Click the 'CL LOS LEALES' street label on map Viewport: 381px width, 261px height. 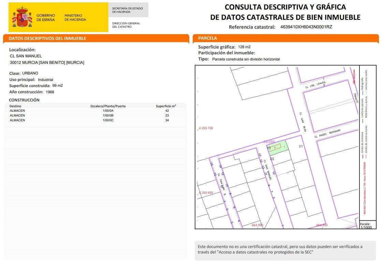click(315, 85)
